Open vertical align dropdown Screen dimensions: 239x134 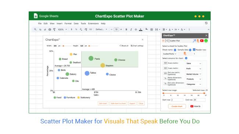click(x=171, y=29)
